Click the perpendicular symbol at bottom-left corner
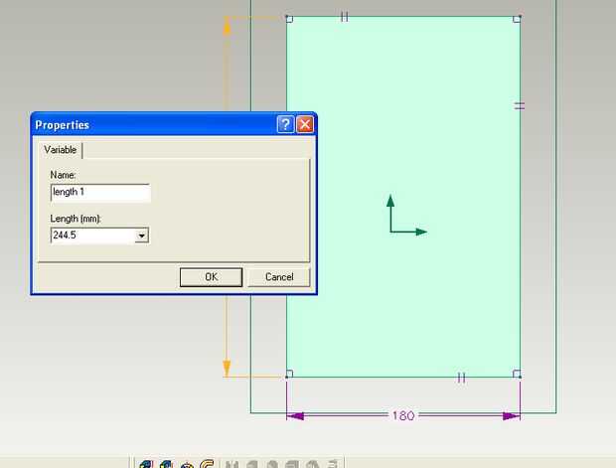The width and height of the screenshot is (616, 468). pyautogui.click(x=289, y=374)
